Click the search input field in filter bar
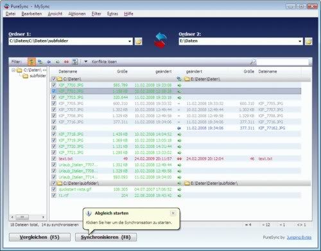The height and width of the screenshot is (251, 321). [x=282, y=62]
